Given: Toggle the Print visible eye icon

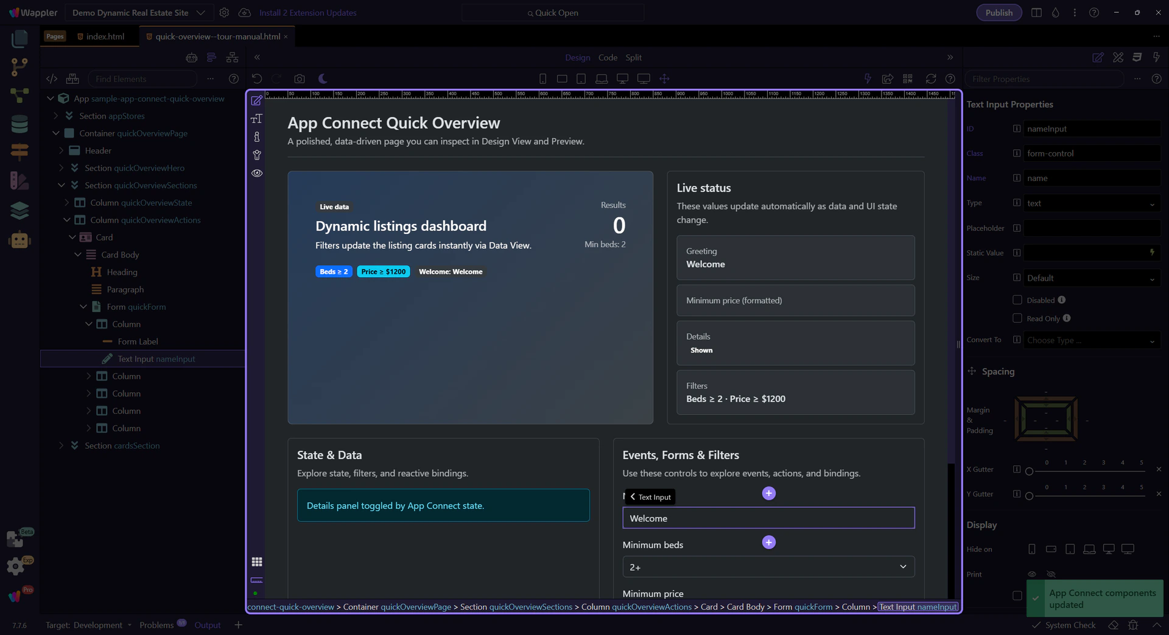Looking at the screenshot, I should (x=1032, y=574).
